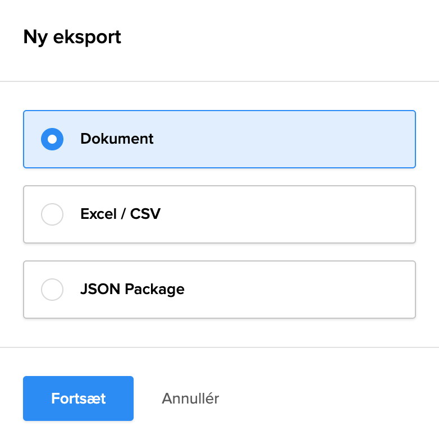Click Annullér to cancel the export
Screen dimensions: 439x440
pyautogui.click(x=190, y=398)
